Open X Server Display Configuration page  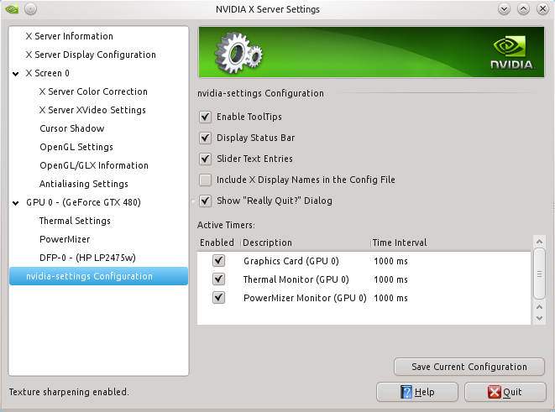91,55
